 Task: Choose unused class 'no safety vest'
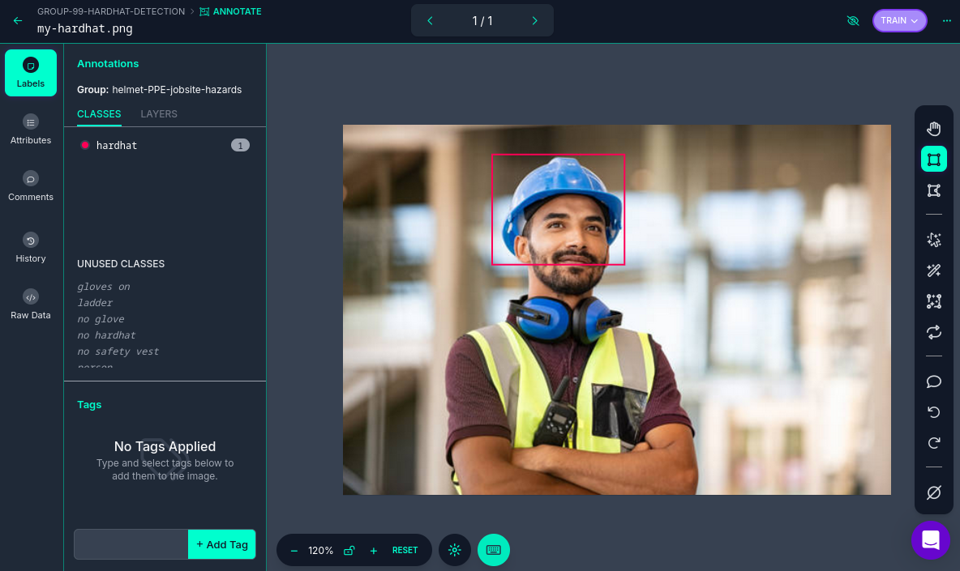[118, 351]
